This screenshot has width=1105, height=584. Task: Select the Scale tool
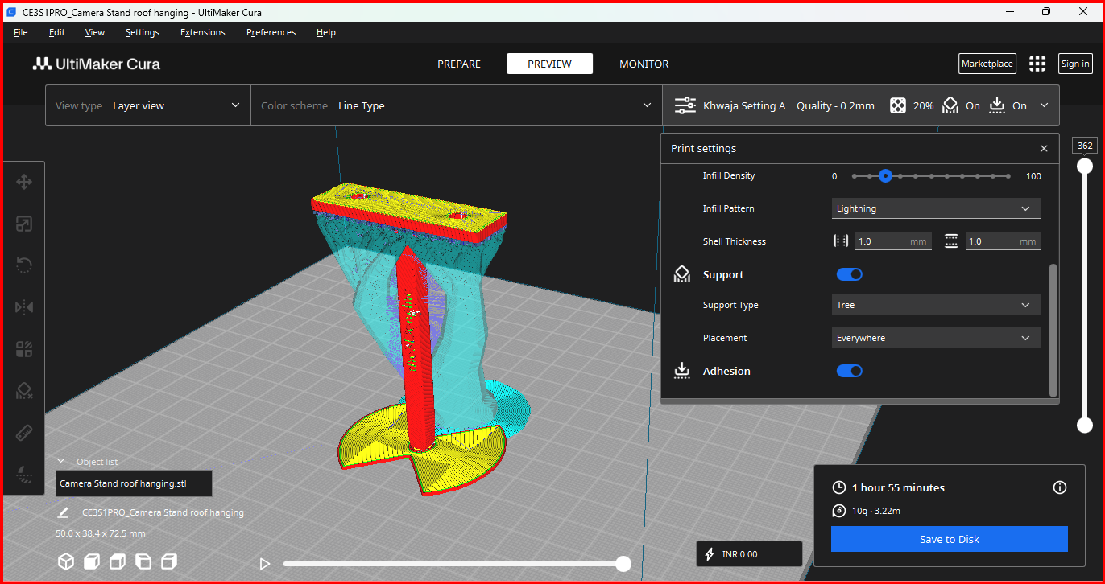point(24,224)
